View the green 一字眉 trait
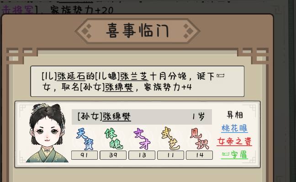The width and height of the screenshot is (296, 182). pyautogui.click(x=234, y=155)
